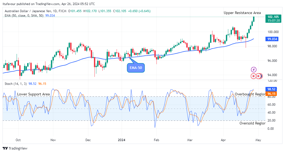Click the Mar date on time axis
The image size is (285, 153).
point(190,140)
